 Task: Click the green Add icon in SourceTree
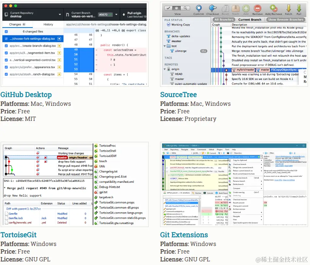click(246, 8)
